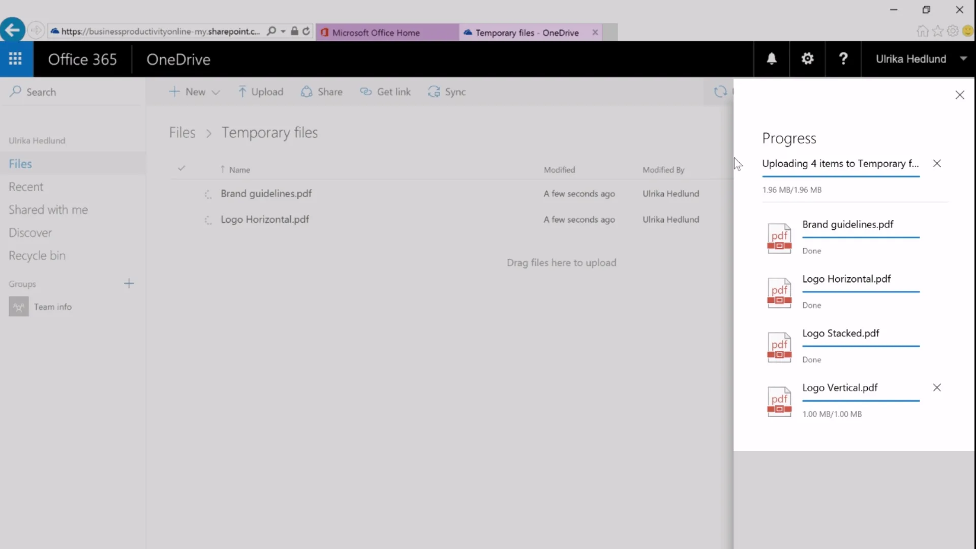This screenshot has width=976, height=549.
Task: Open the help question mark
Action: [843, 59]
